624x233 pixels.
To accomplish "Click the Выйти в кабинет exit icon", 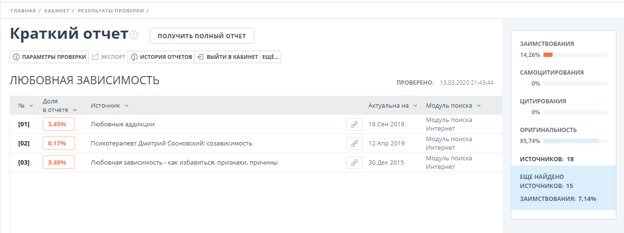I will (200, 57).
